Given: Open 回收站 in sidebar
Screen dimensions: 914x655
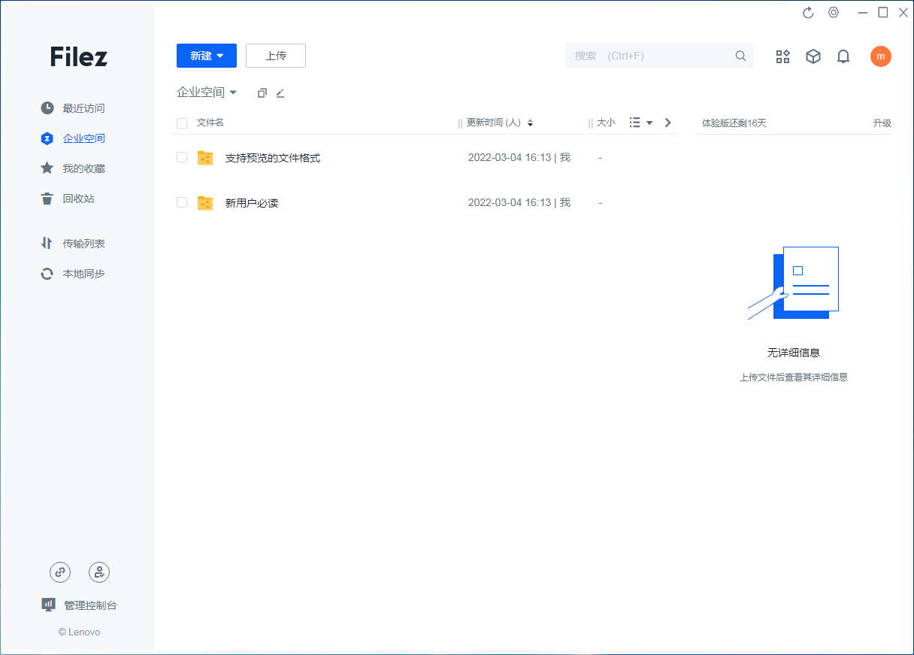Looking at the screenshot, I should pyautogui.click(x=78, y=199).
